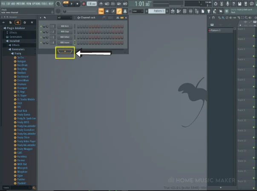Toggle loop recording icon
This screenshot has width=257, height=191.
point(125,3)
